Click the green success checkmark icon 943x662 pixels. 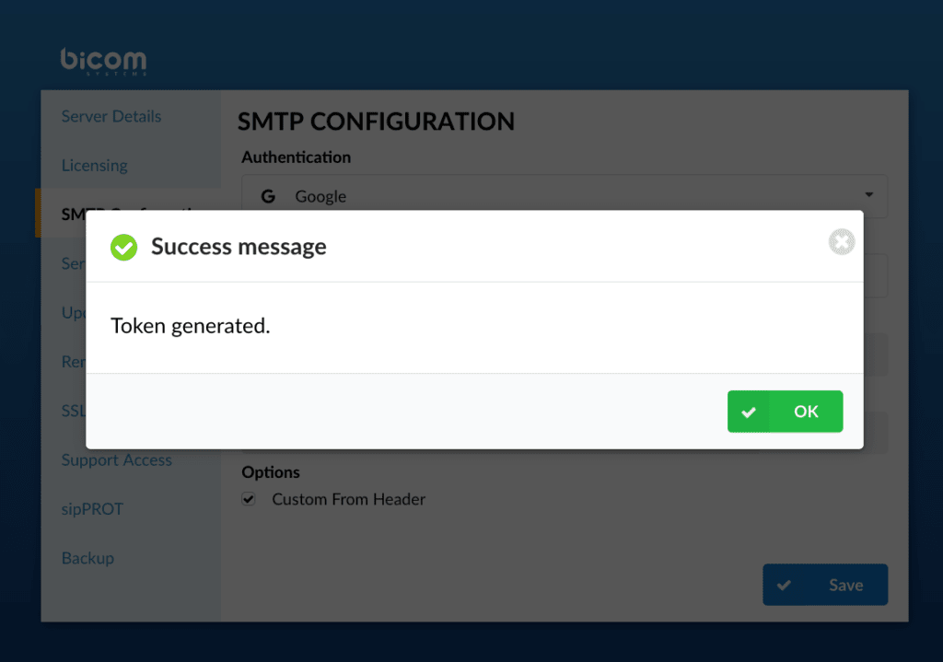pos(124,247)
